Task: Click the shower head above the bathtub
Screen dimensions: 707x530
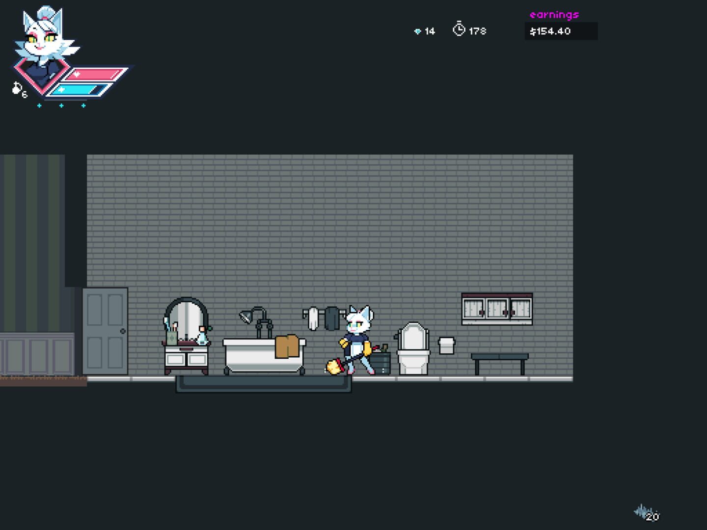Action: tap(246, 316)
